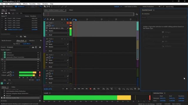This screenshot has height=105, width=188.
Task: Select file Track 1_002_9.wav
Action: (14, 21)
